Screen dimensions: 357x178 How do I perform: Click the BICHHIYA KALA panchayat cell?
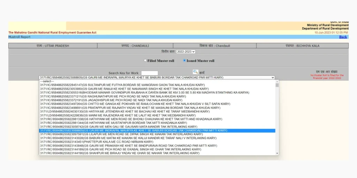click(302, 46)
